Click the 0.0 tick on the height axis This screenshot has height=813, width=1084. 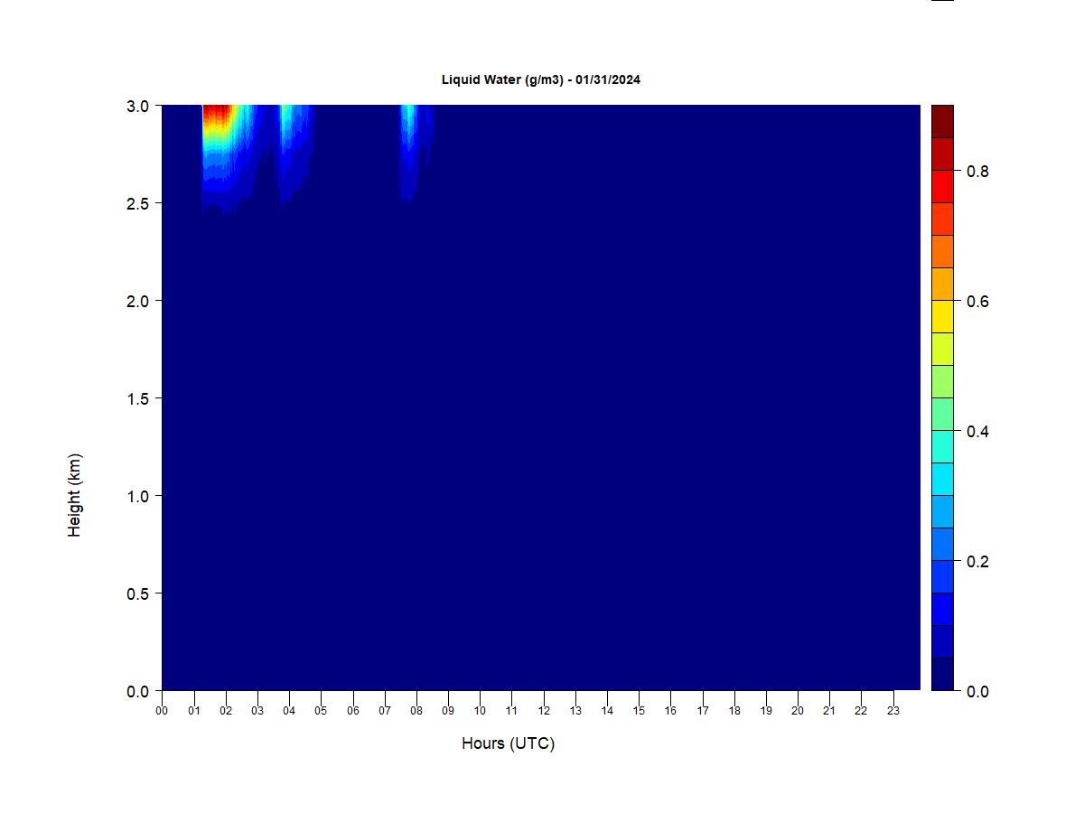click(x=138, y=691)
